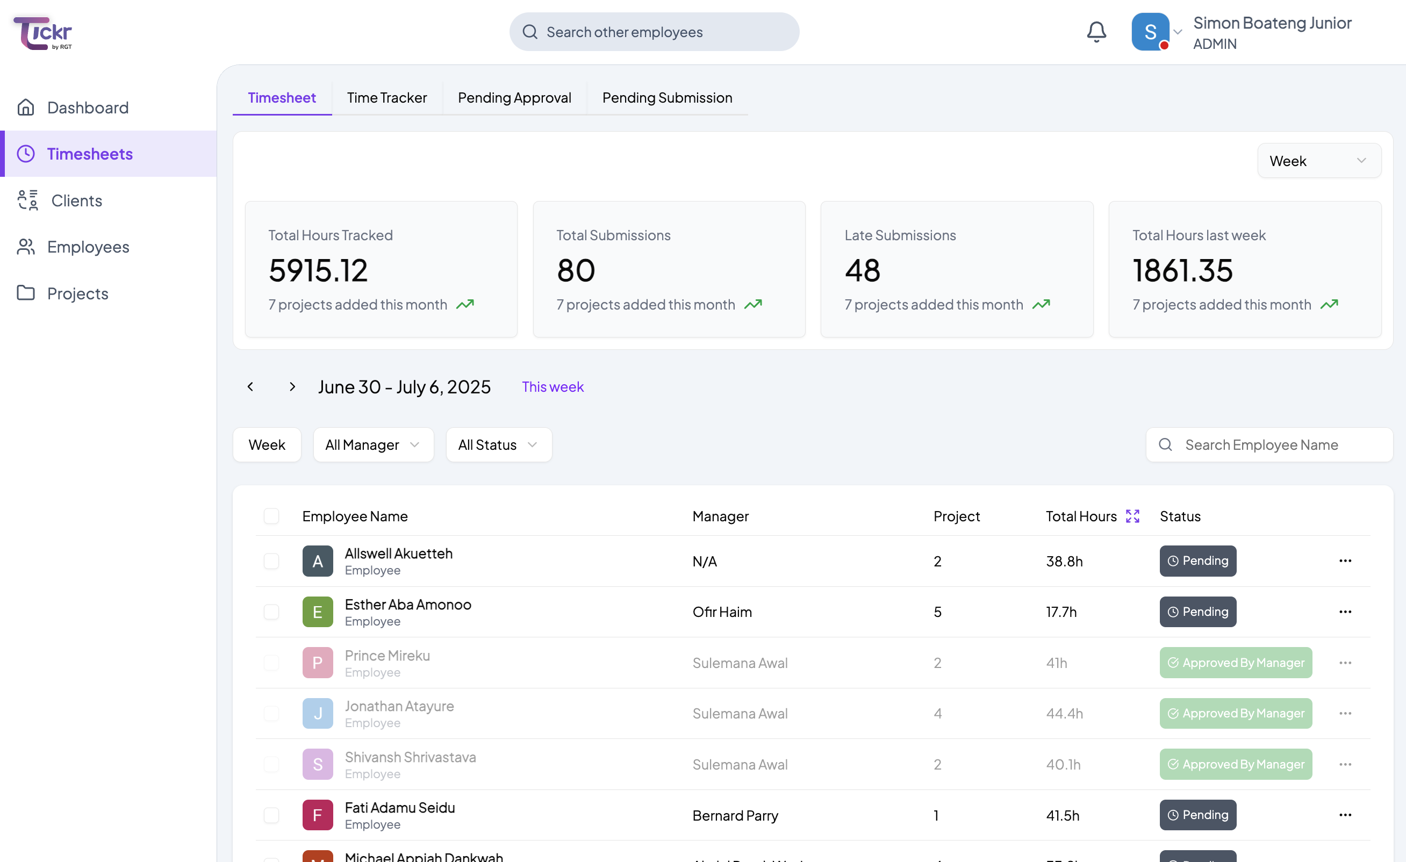Click the Total Hours expand icon
This screenshot has width=1406, height=862.
tap(1132, 516)
